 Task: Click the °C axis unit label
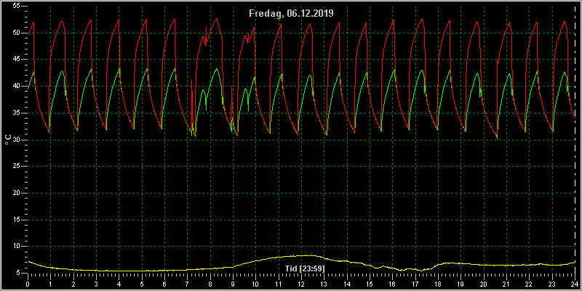8,140
